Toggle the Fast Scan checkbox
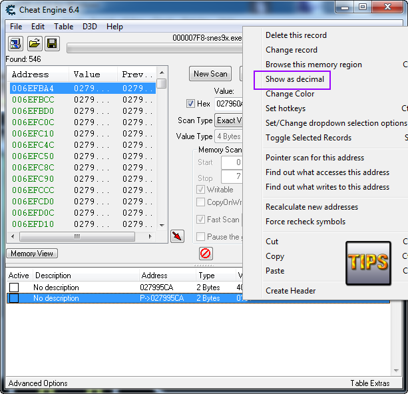 [200, 220]
